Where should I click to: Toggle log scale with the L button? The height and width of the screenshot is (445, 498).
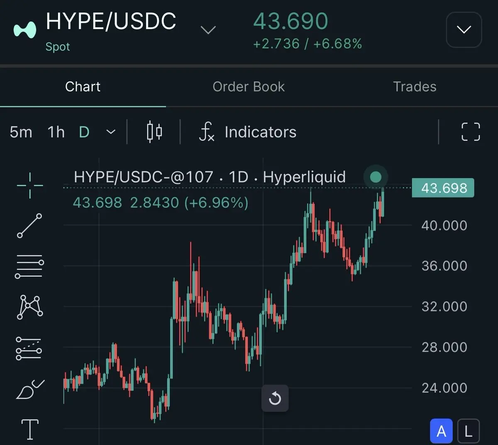coord(469,431)
